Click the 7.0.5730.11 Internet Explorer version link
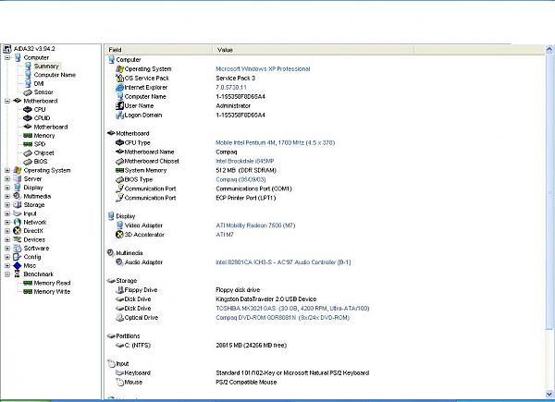 pos(231,87)
